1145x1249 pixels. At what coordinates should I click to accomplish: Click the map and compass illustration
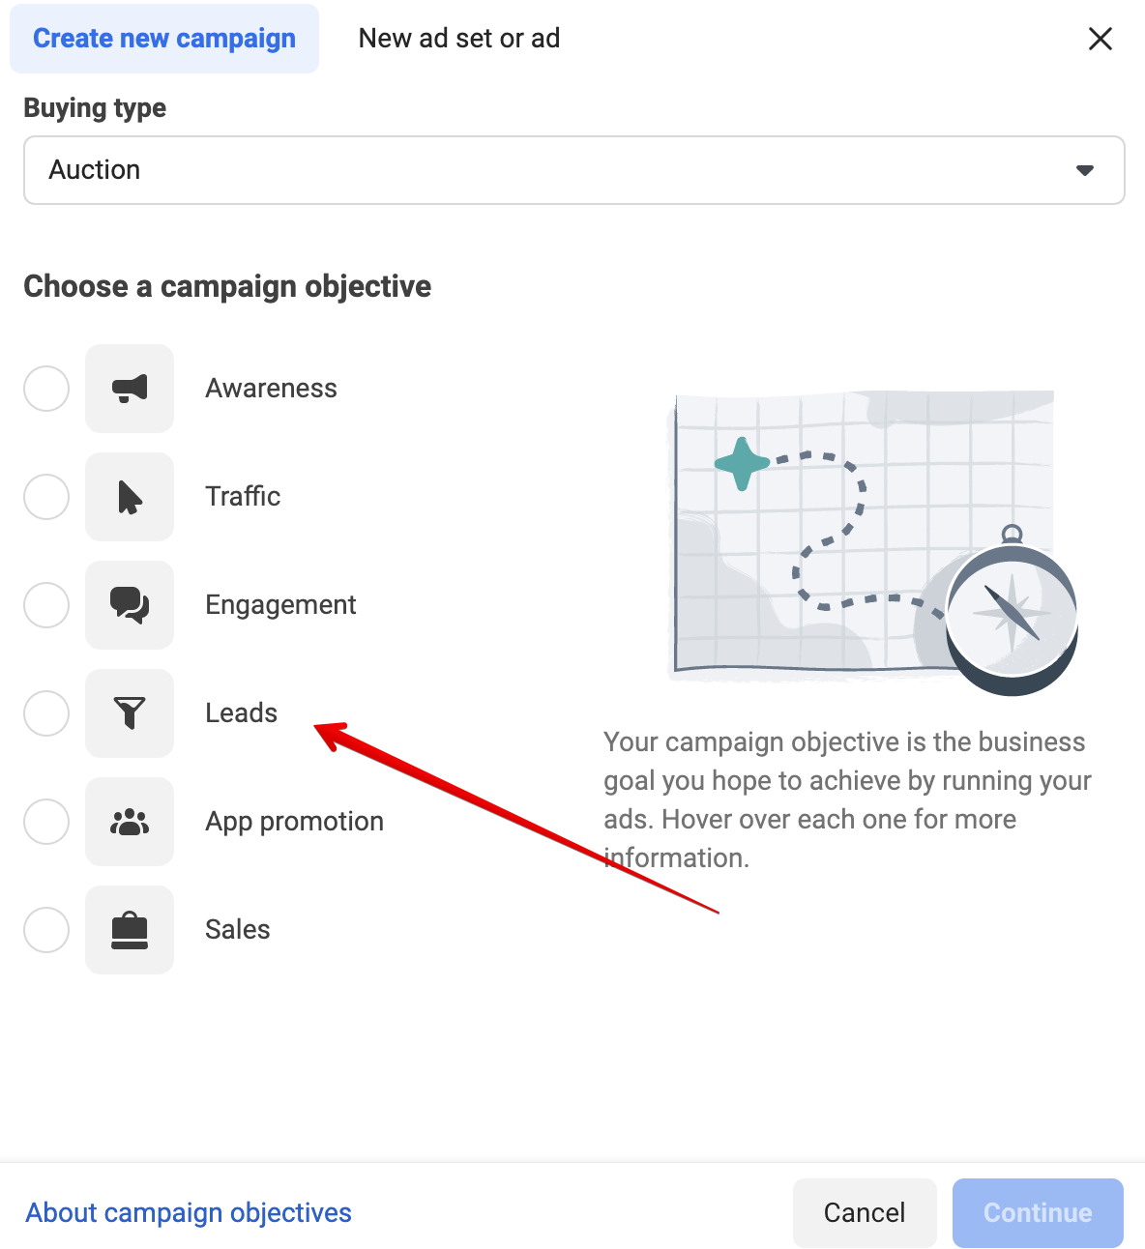pos(872,541)
